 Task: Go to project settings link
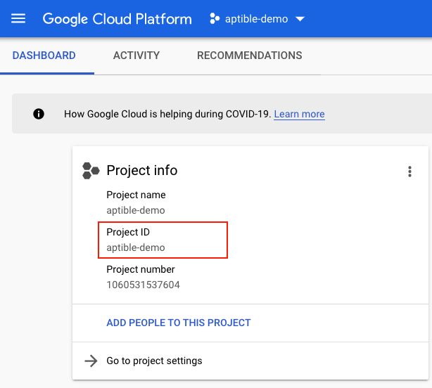[154, 361]
